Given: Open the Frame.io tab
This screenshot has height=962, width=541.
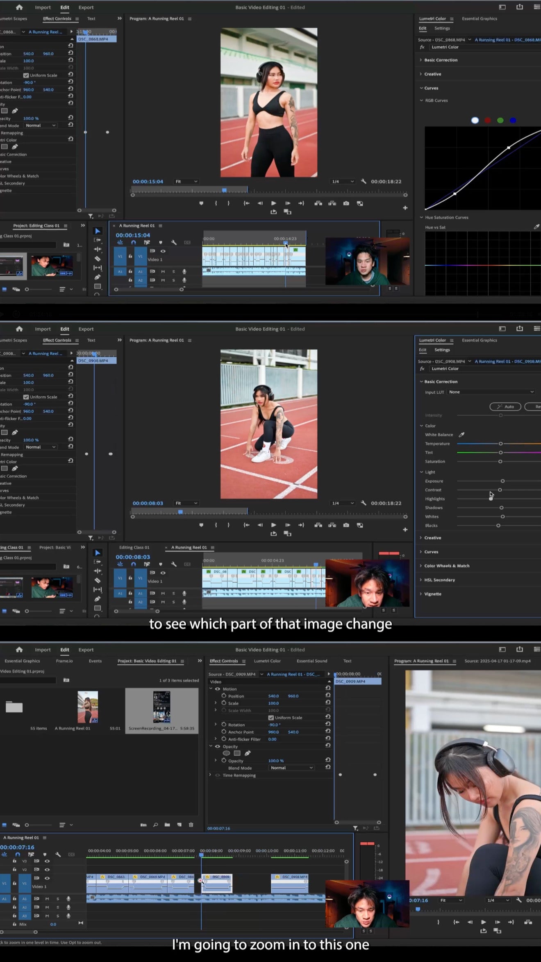Looking at the screenshot, I should pyautogui.click(x=64, y=661).
